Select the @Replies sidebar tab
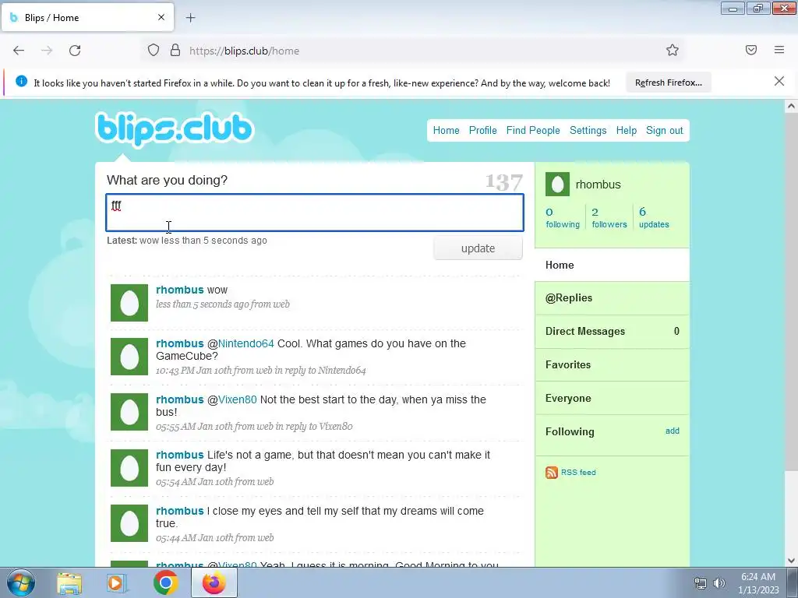Image resolution: width=798 pixels, height=598 pixels. tap(613, 298)
